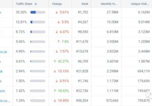The height and width of the screenshot is (106, 152).
Task: Click the green up arrow beside 7.8%
Action: (59, 42)
